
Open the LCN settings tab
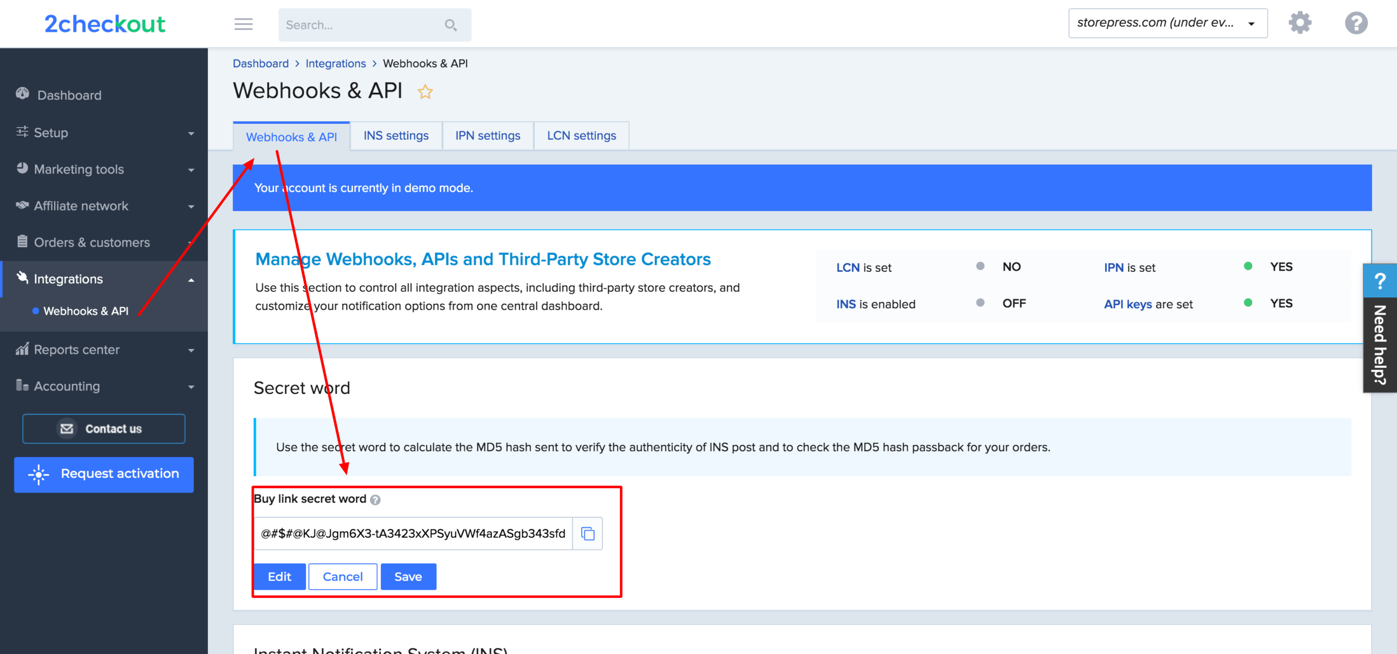pos(581,135)
